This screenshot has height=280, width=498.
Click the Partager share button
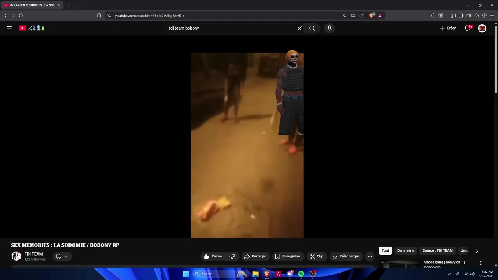(255, 256)
